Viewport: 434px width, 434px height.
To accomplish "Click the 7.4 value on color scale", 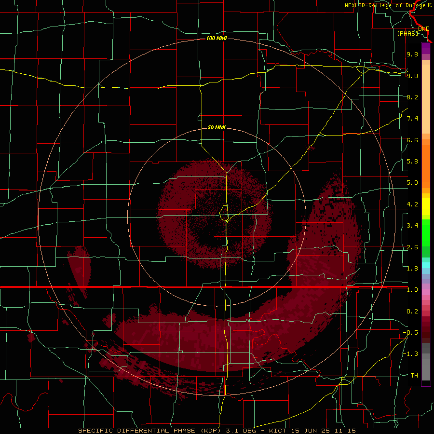I will (x=412, y=119).
